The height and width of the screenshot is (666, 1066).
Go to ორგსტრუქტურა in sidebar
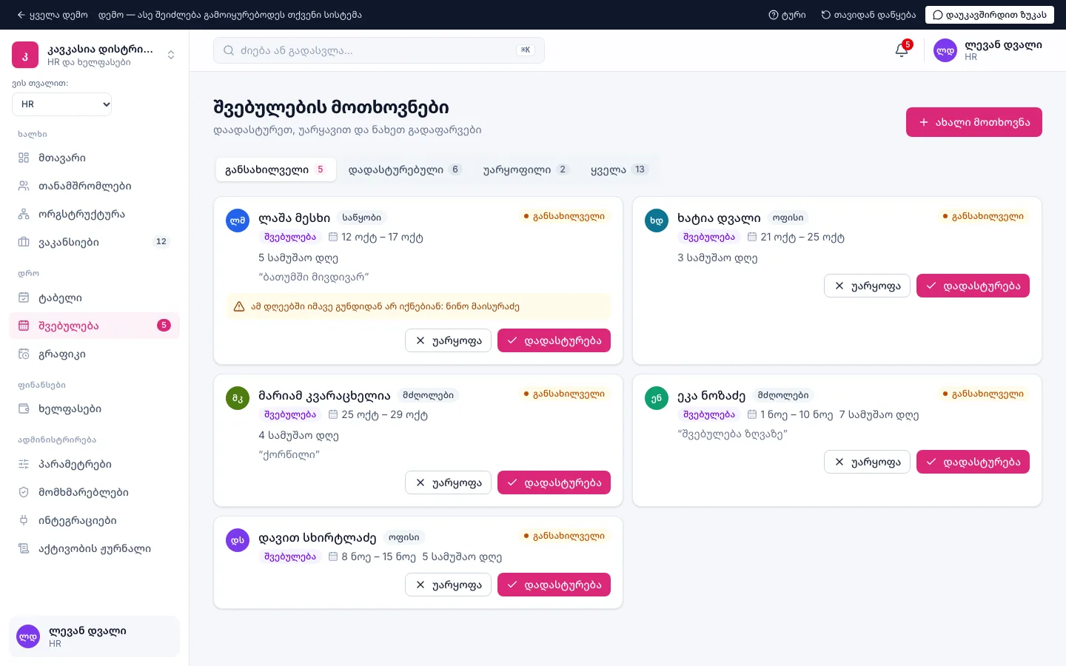[94, 214]
